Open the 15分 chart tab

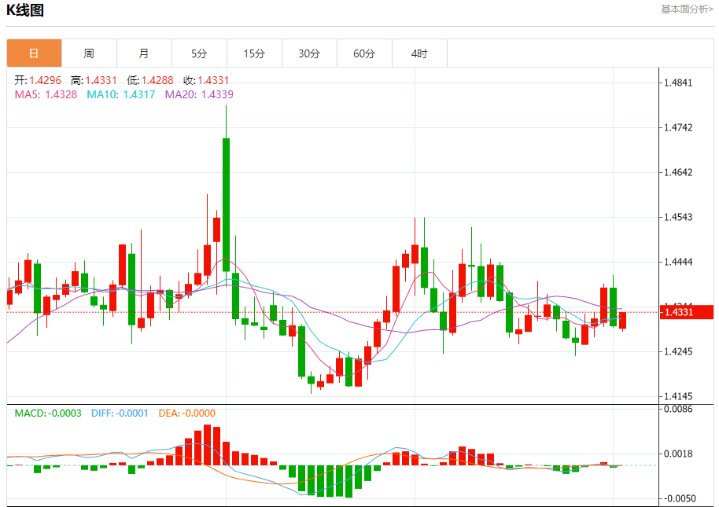tap(254, 53)
